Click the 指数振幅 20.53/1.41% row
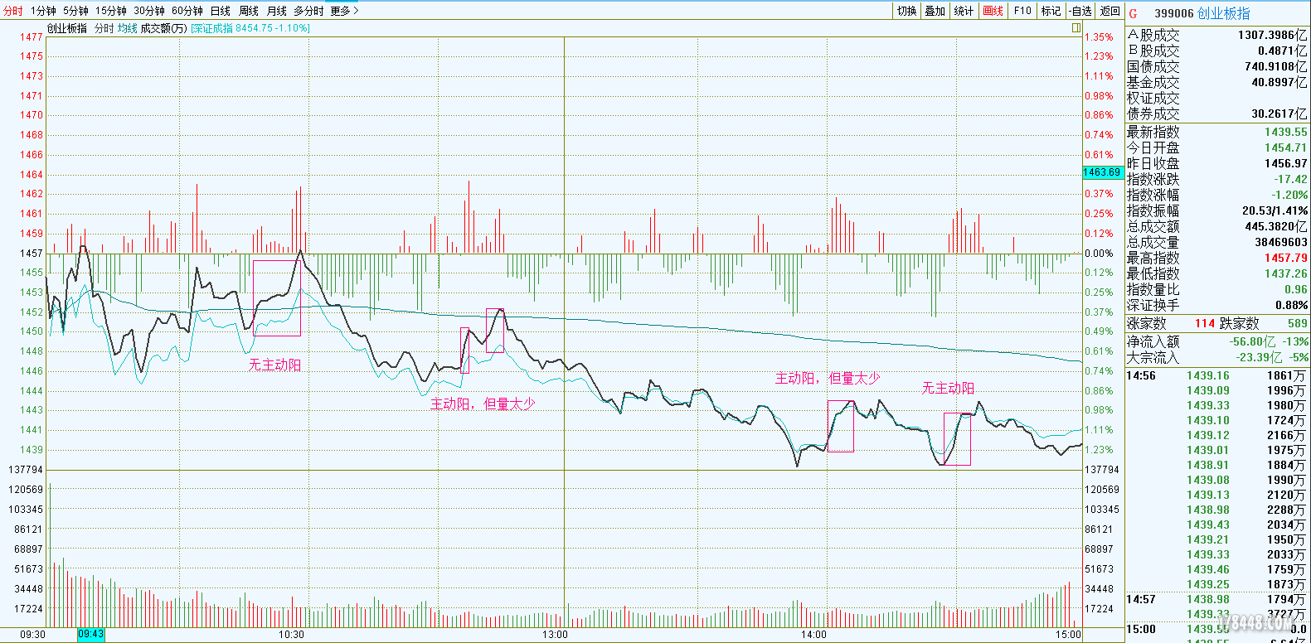This screenshot has width=1311, height=643. pyautogui.click(x=1217, y=210)
